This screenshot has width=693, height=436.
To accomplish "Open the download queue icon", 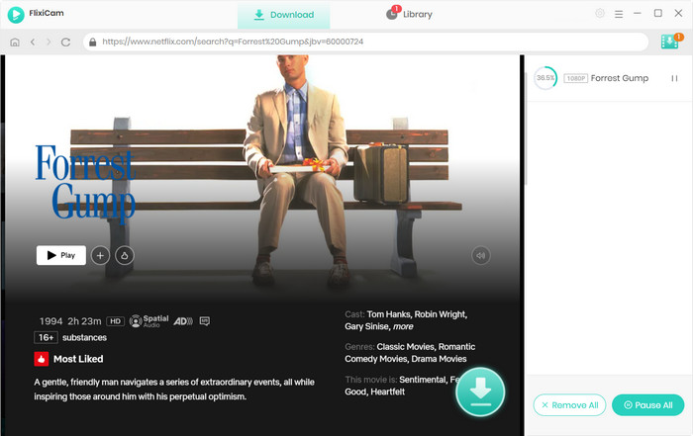I will click(670, 42).
